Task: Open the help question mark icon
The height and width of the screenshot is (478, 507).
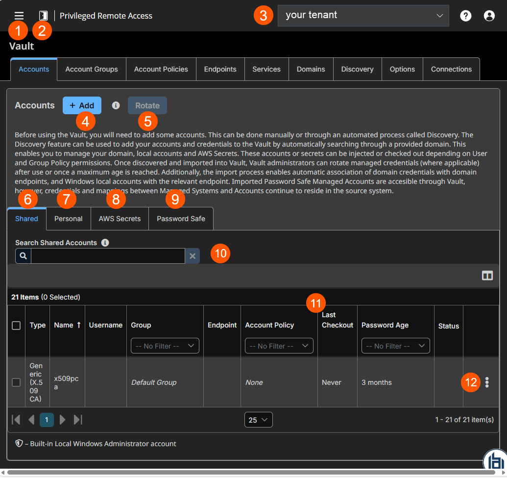Action: tap(466, 16)
